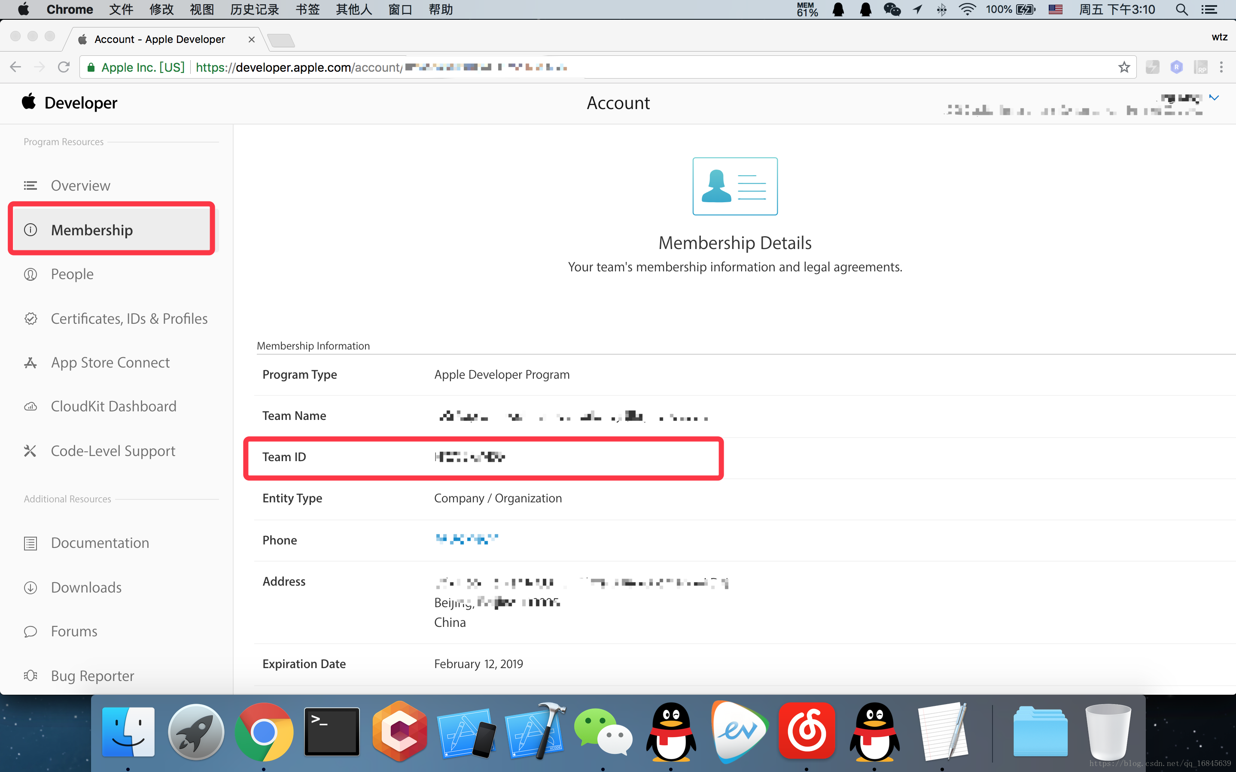Open Terminal from the Dock
1236x772 pixels.
332,731
